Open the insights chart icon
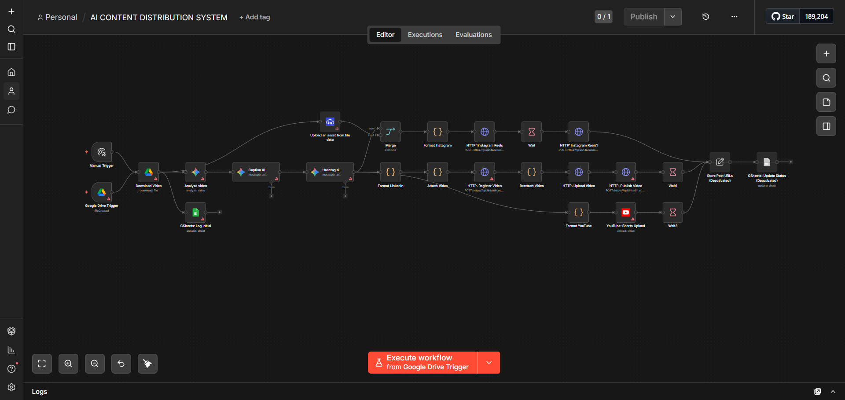The width and height of the screenshot is (845, 400). pos(11,350)
